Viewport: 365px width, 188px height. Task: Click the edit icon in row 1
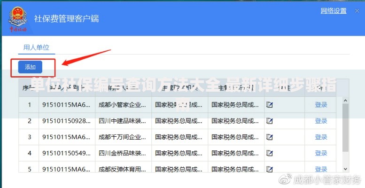pos(270,105)
